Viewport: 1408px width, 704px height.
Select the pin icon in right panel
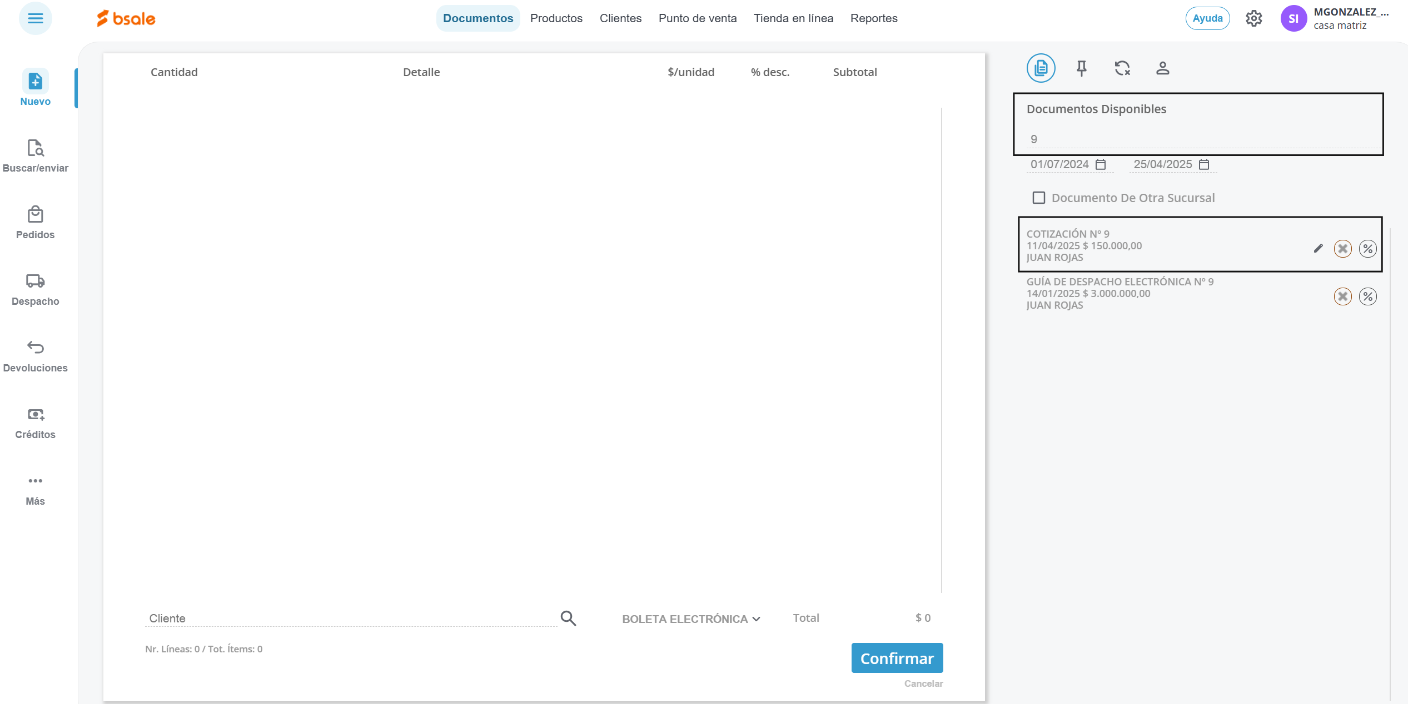coord(1081,68)
